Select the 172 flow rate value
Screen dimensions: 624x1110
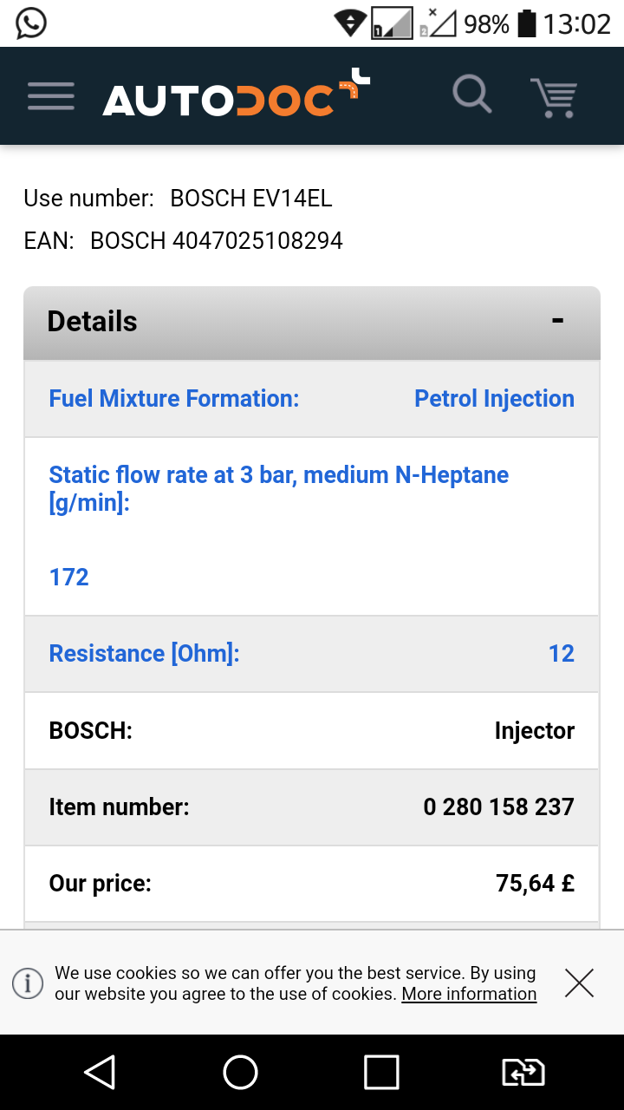pyautogui.click(x=69, y=578)
